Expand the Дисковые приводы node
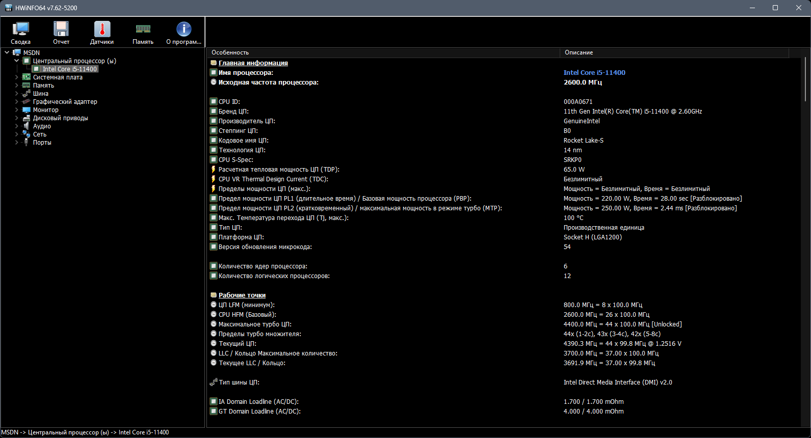 (x=17, y=118)
